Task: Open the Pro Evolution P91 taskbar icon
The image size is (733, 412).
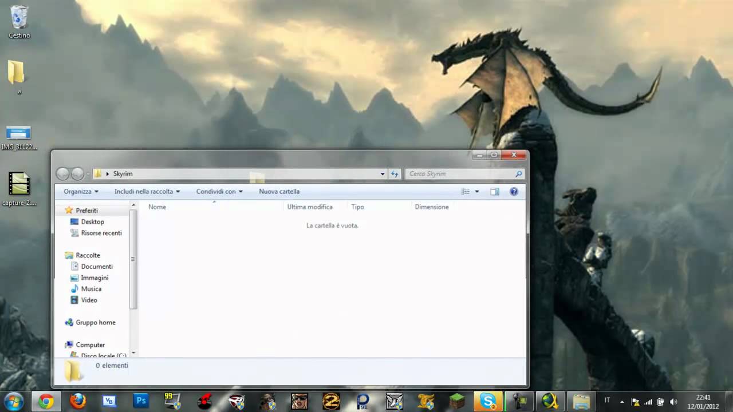Action: pyautogui.click(x=362, y=402)
